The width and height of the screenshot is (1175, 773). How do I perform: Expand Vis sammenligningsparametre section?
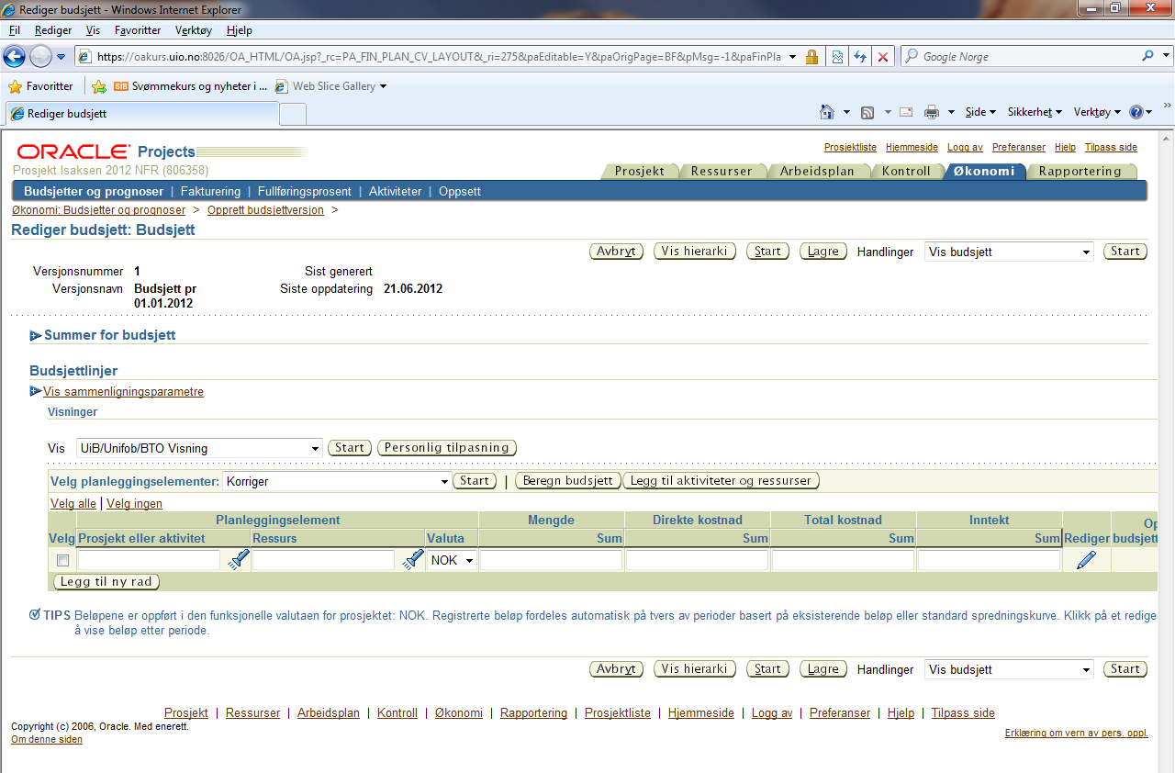[x=36, y=392]
